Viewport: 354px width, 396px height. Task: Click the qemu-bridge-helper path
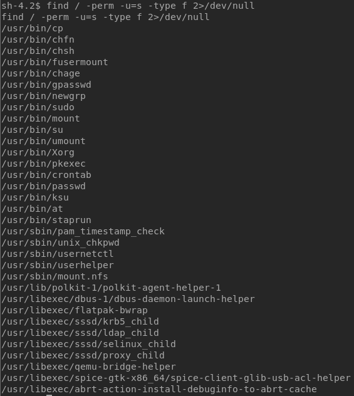click(x=88, y=367)
